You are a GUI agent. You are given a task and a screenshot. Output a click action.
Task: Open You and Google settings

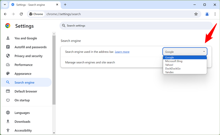(26, 38)
